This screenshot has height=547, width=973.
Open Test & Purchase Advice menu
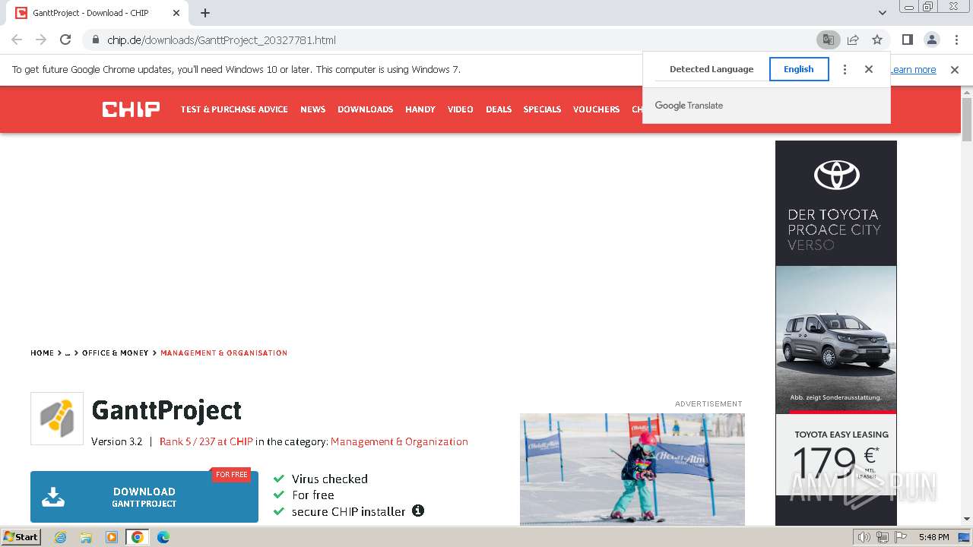click(x=234, y=109)
